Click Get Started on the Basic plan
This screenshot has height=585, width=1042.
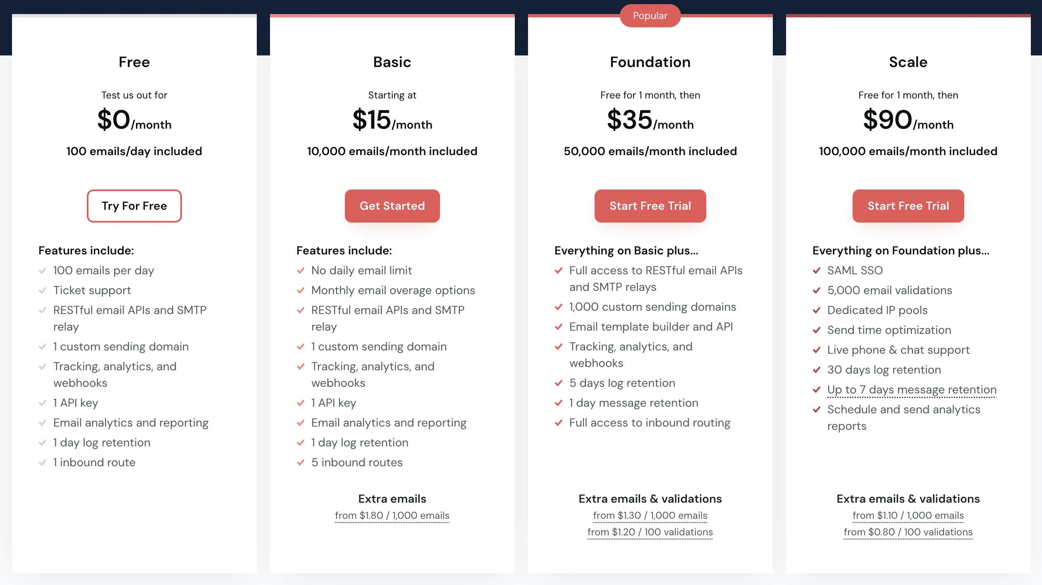click(x=392, y=206)
